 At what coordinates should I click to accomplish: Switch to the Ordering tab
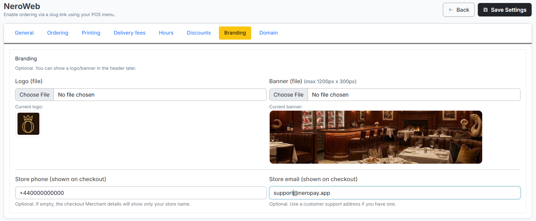[x=58, y=33]
